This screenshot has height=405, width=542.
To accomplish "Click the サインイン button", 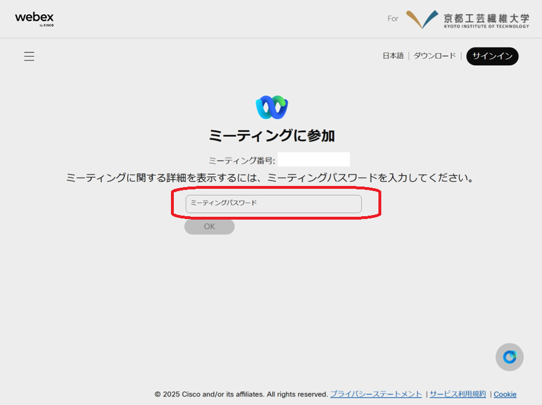I will (492, 56).
